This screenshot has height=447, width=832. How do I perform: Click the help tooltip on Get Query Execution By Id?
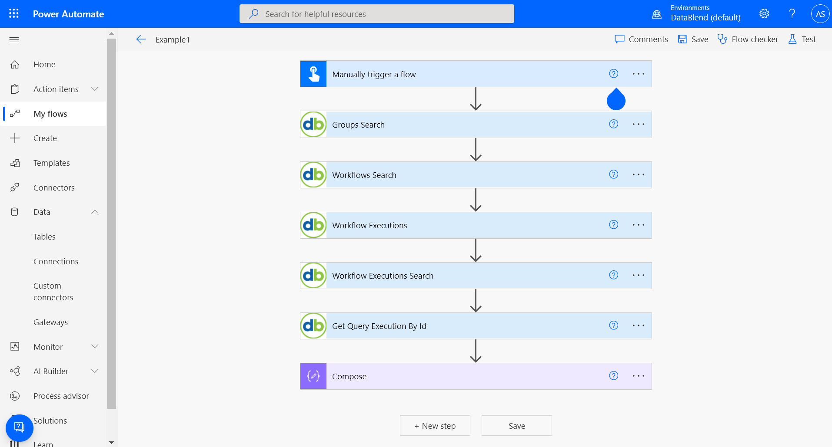tap(613, 325)
